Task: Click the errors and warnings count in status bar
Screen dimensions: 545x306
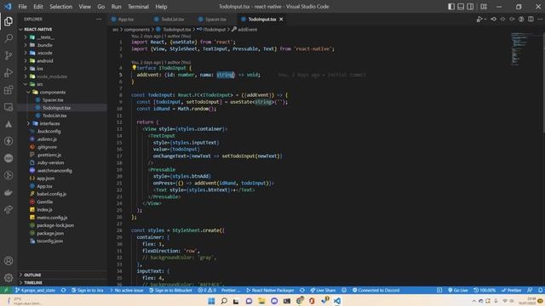Action: coord(207,290)
